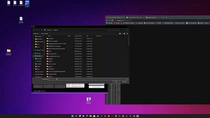Go forward in the file dialog

pyautogui.click(x=37, y=30)
